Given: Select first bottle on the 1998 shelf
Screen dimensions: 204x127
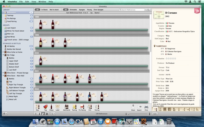Looking at the screenshot, I should [x=41, y=25].
